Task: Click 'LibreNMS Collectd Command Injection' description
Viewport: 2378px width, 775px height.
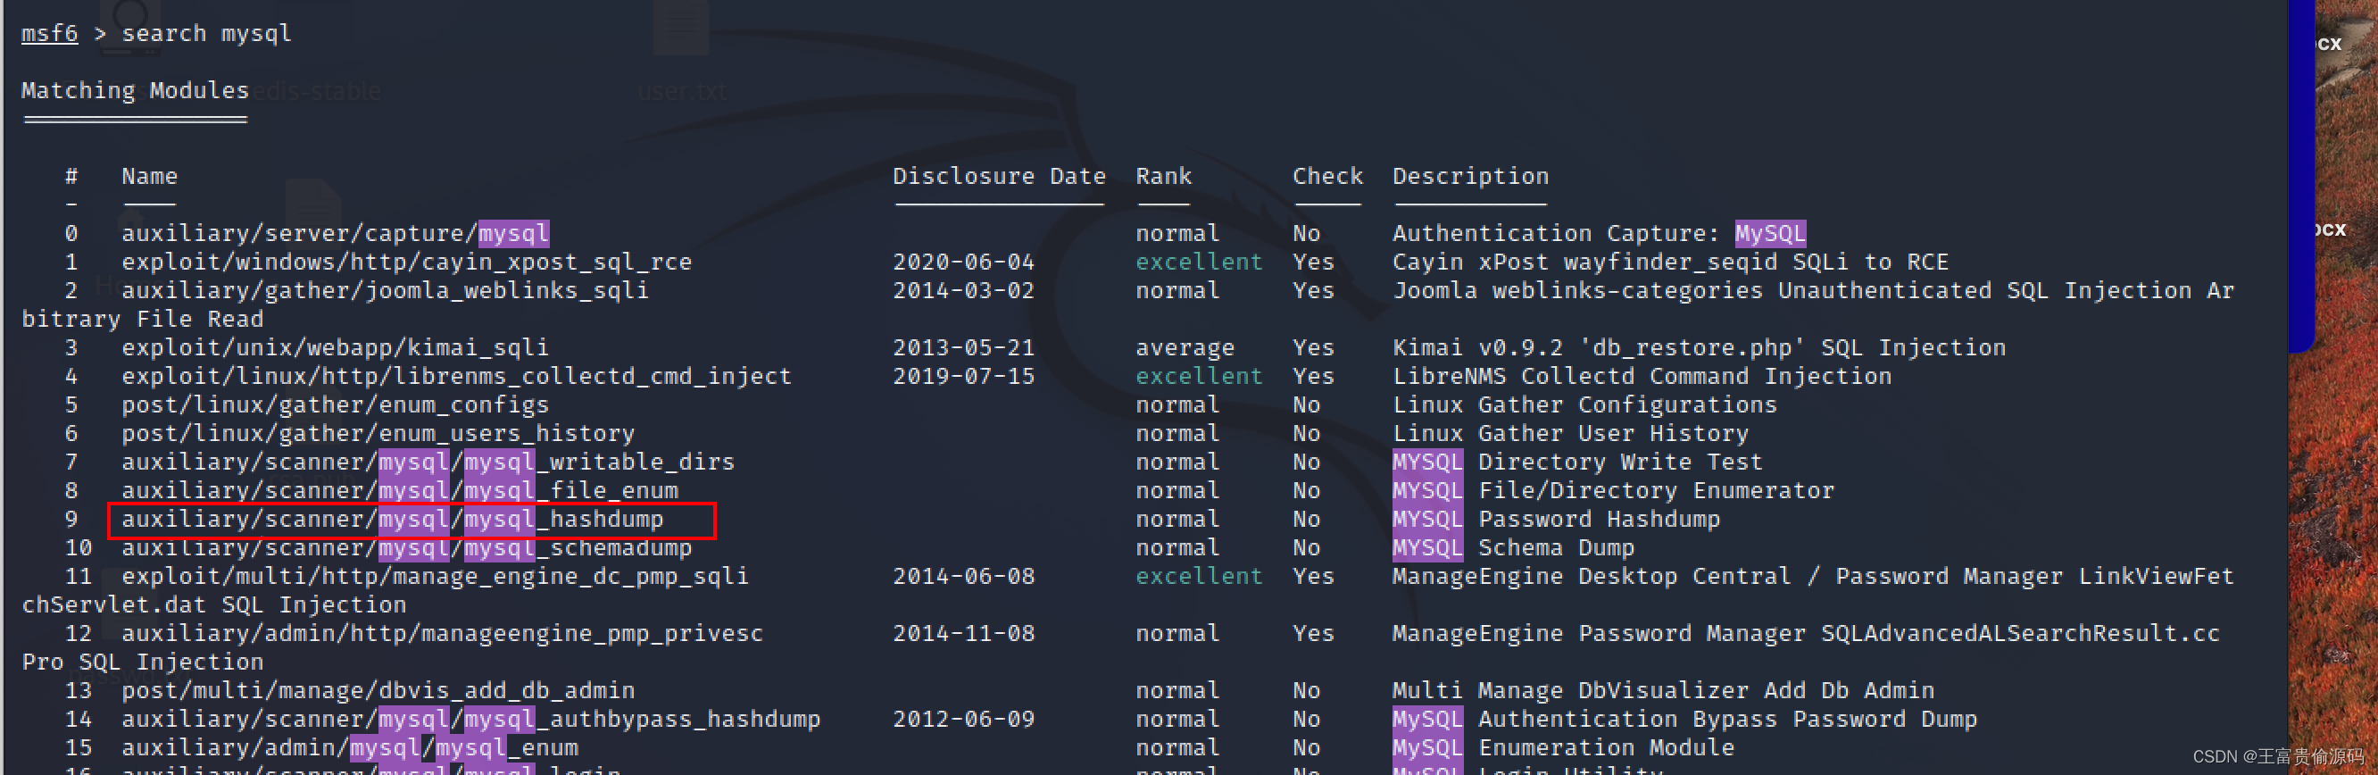Action: click(1642, 377)
